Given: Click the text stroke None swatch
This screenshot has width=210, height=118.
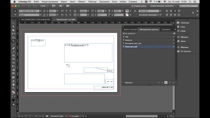Looking at the screenshot, I should [x=127, y=15].
